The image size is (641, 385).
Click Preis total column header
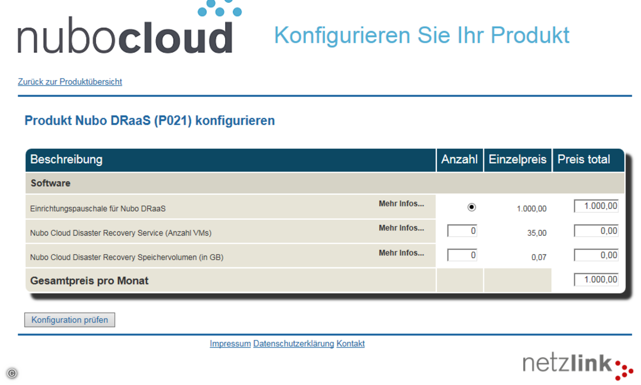588,160
